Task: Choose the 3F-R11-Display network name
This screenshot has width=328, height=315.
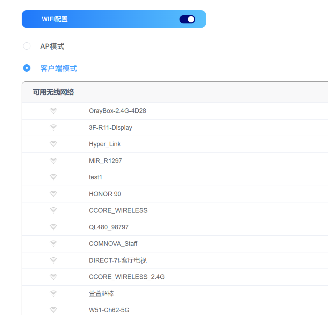Action: tap(110, 128)
